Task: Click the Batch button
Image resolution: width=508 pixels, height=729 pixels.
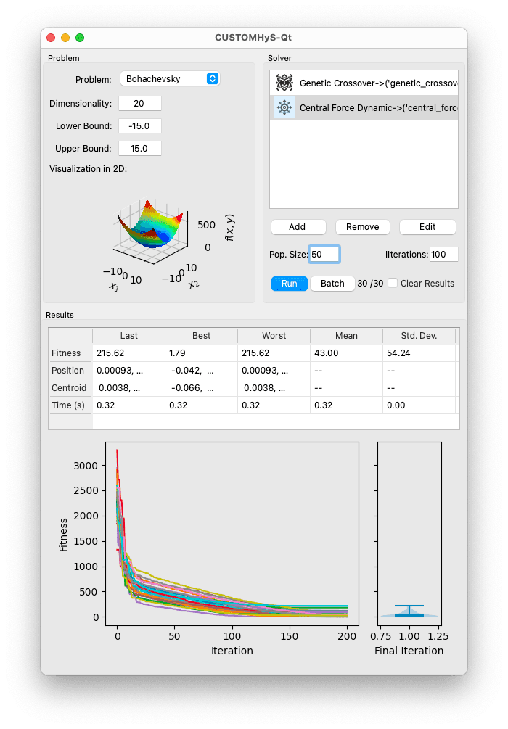Action: pos(332,284)
